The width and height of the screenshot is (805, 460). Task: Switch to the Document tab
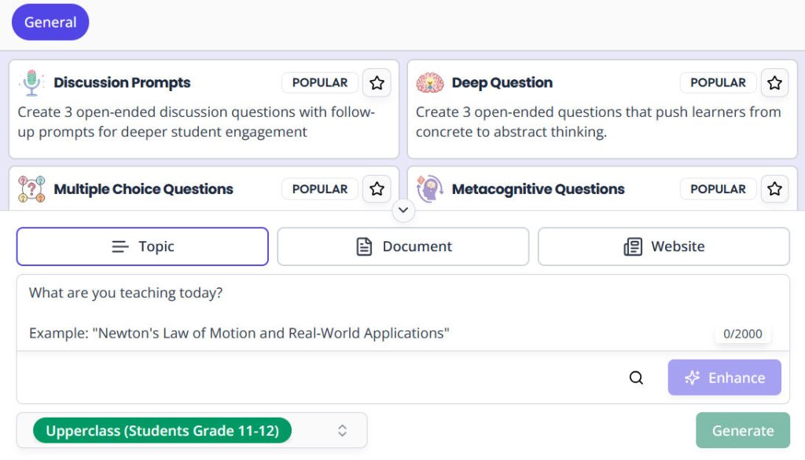(403, 246)
